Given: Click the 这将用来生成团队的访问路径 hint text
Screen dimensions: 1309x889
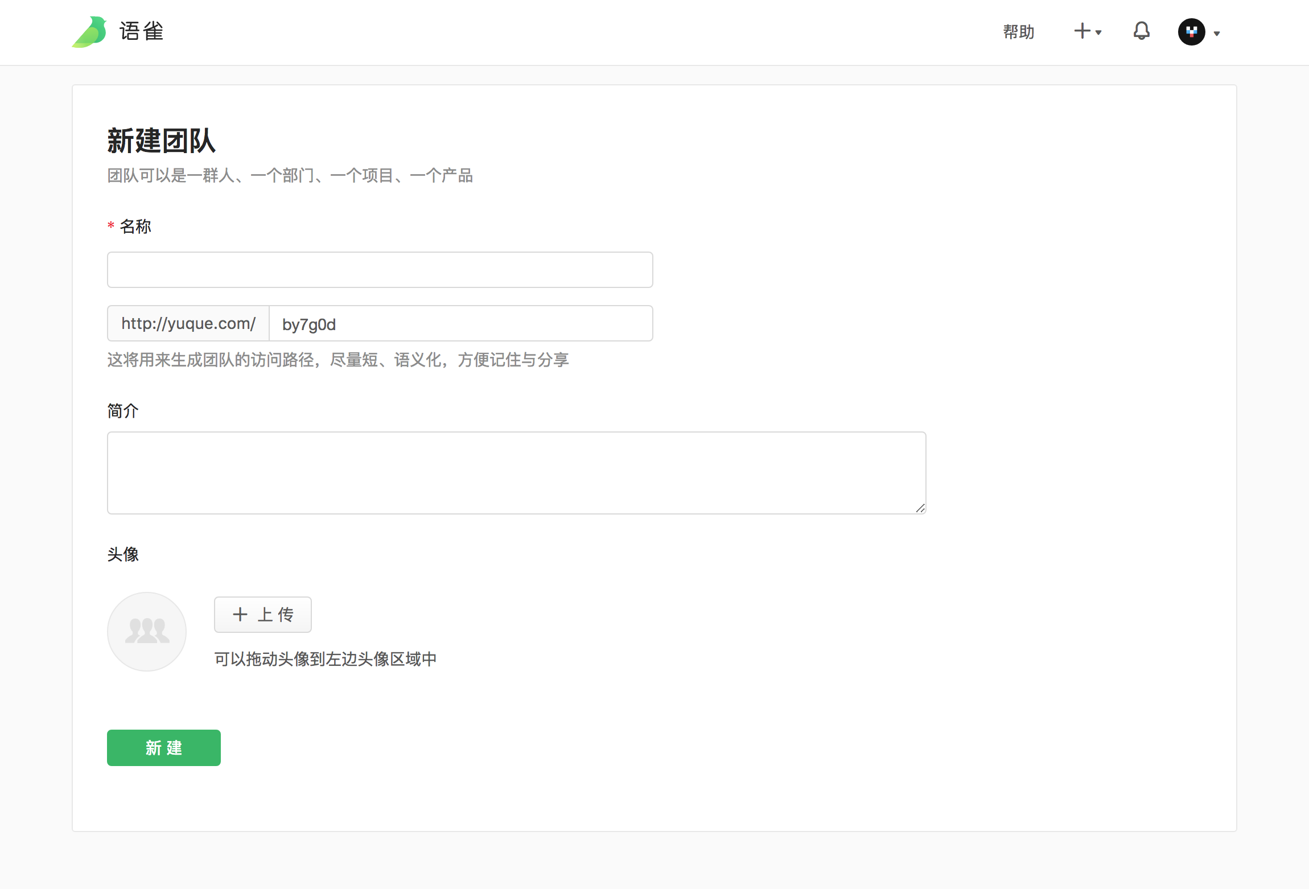Looking at the screenshot, I should [338, 360].
